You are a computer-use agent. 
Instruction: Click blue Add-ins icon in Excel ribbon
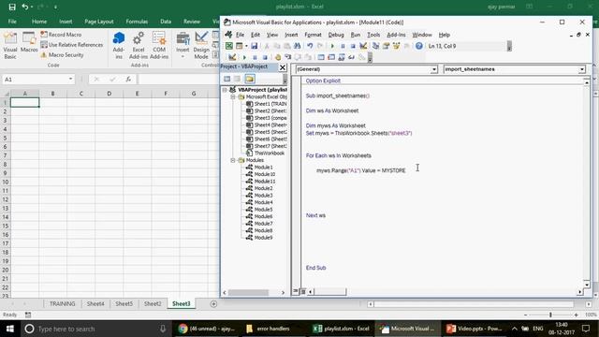119,46
